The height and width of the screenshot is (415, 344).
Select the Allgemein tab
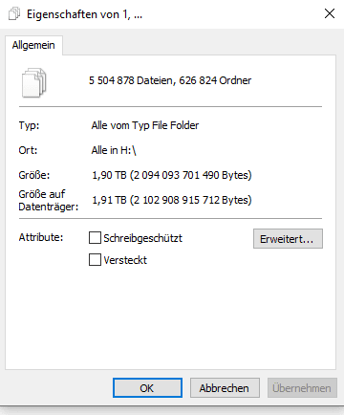33,45
